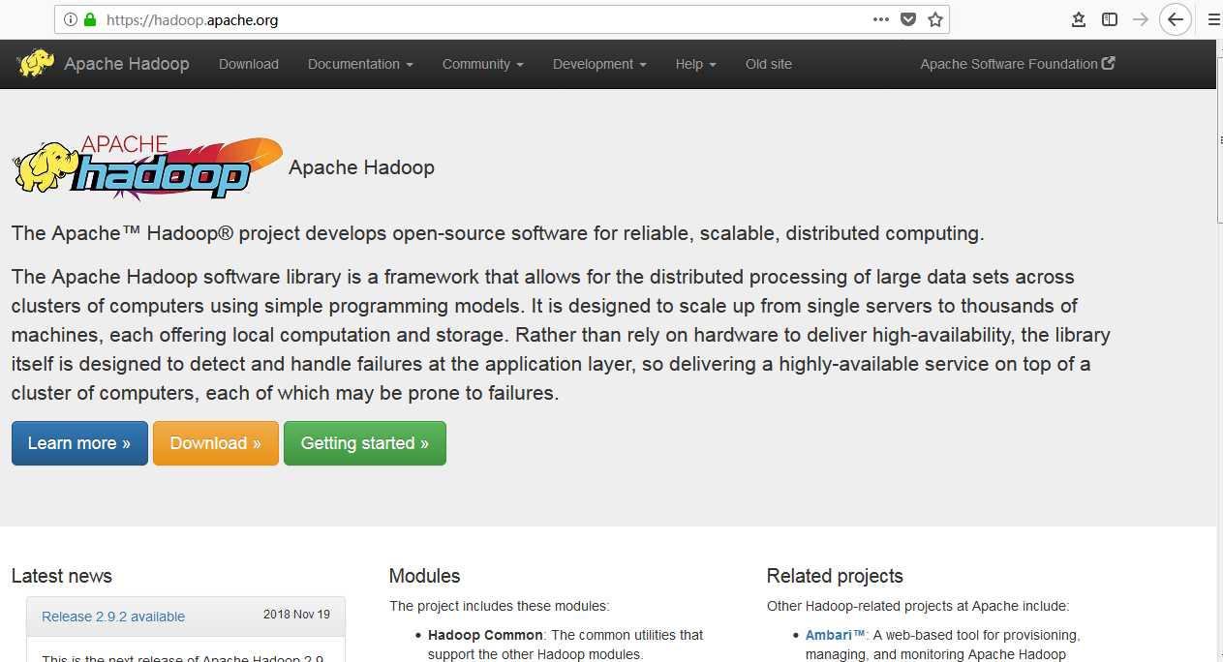The height and width of the screenshot is (662, 1223).
Task: Expand the Community dropdown menu
Action: click(x=483, y=64)
